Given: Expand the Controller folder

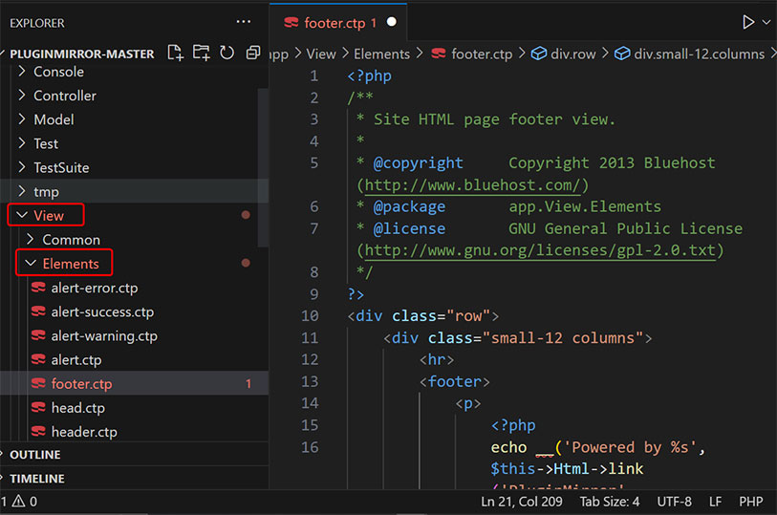Looking at the screenshot, I should [x=64, y=96].
